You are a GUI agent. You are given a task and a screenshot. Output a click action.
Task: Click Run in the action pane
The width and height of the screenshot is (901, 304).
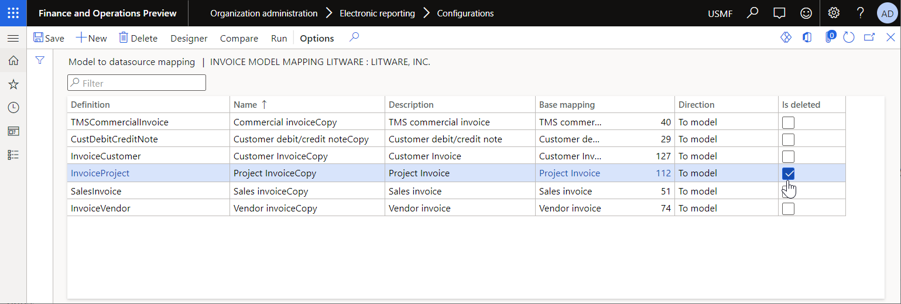[279, 38]
